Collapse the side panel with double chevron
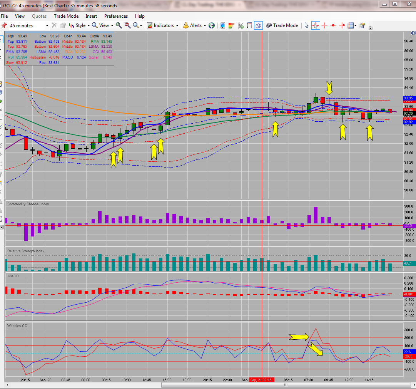The height and width of the screenshot is (389, 416). click(x=413, y=33)
